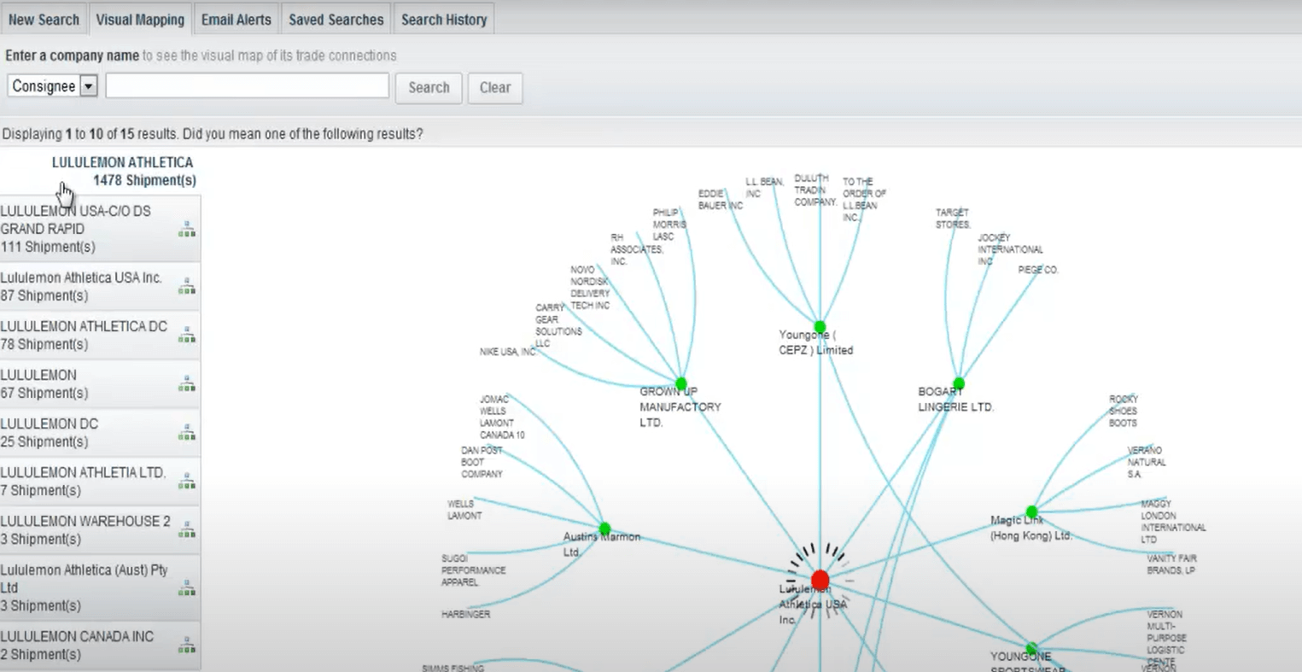
Task: Open the Saved Searches tab
Action: tap(336, 20)
